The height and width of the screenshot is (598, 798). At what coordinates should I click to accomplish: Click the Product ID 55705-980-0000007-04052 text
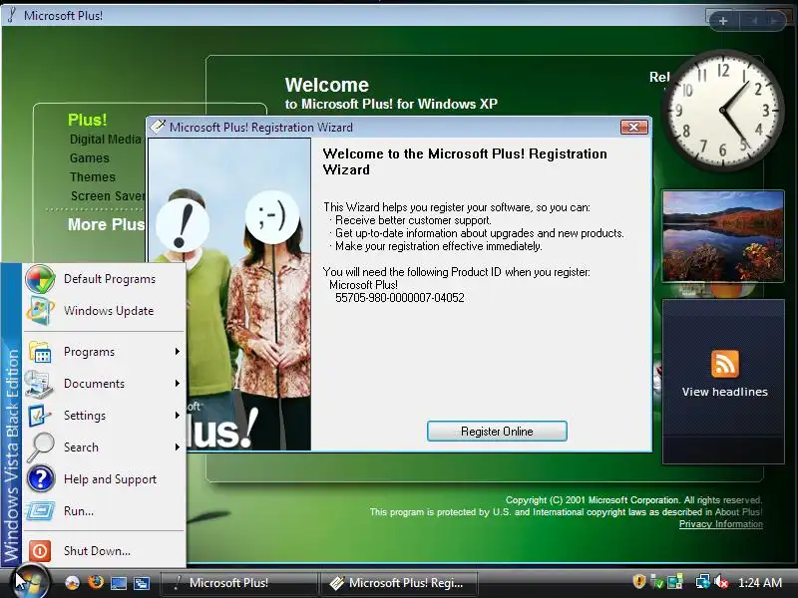[x=400, y=298]
